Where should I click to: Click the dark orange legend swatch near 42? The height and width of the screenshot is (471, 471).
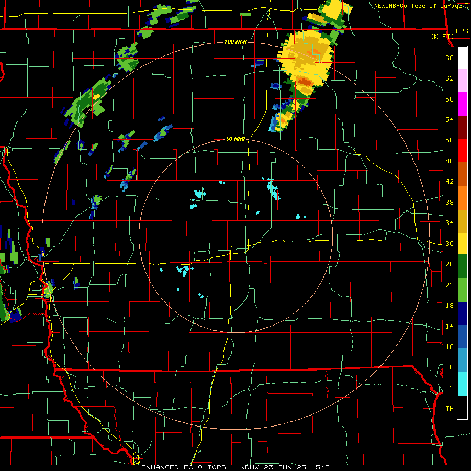(x=462, y=174)
